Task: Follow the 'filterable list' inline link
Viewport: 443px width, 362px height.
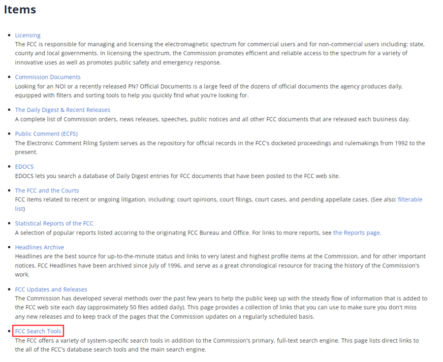Action: click(410, 199)
